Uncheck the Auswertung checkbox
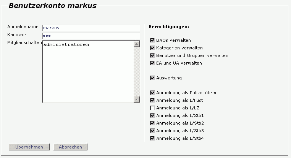 click(x=152, y=78)
